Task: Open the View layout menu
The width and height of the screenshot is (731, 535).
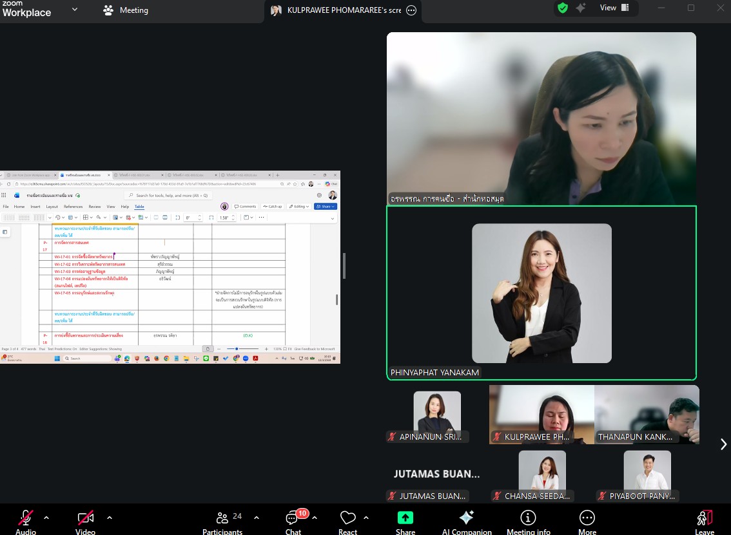Action: [613, 8]
